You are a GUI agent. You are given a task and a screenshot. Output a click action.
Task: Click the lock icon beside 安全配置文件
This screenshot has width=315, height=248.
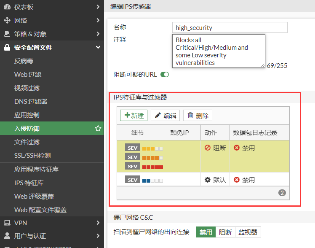click(x=7, y=47)
